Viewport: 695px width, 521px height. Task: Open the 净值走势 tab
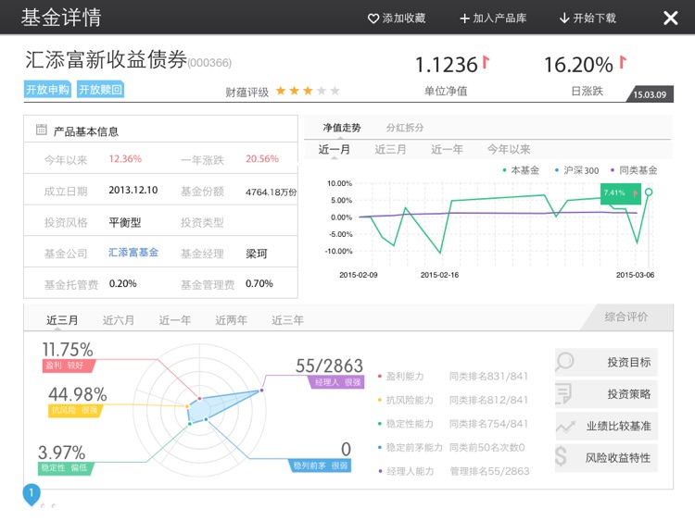pyautogui.click(x=342, y=128)
